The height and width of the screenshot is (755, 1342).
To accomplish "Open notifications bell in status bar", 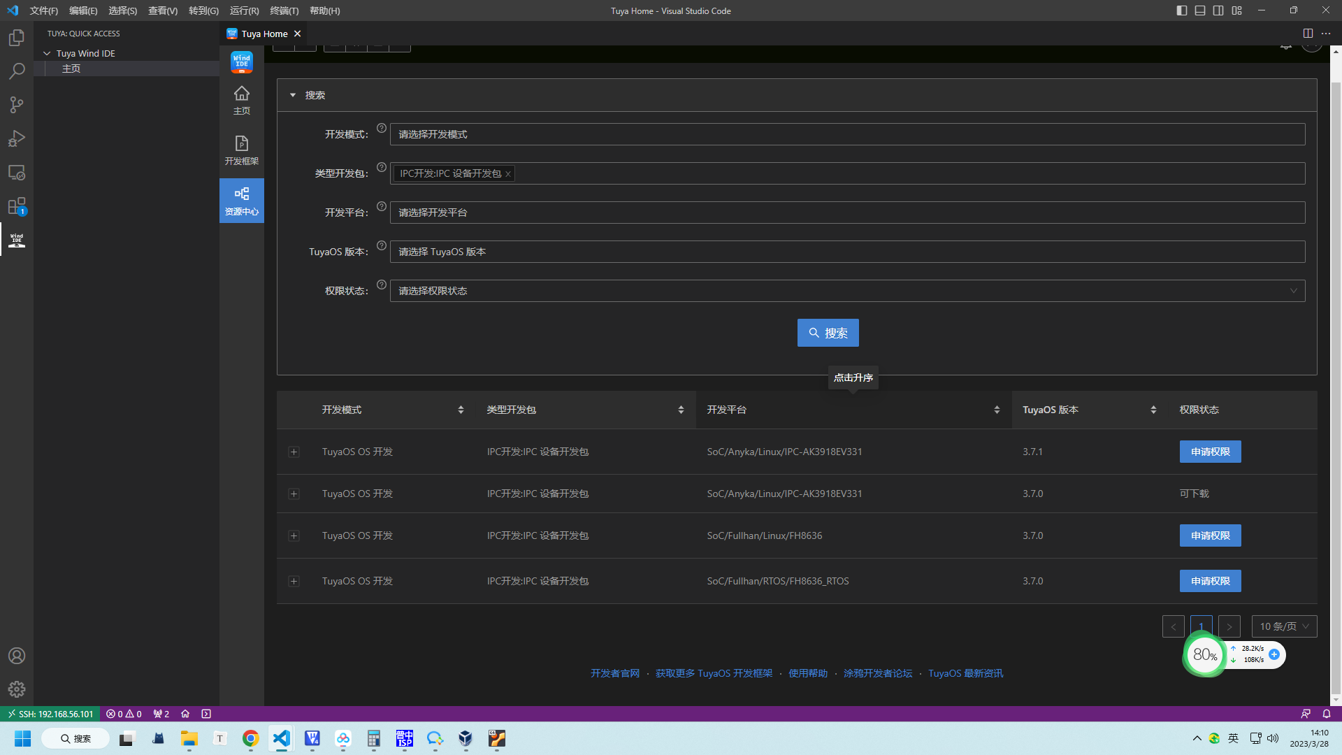I will point(1327,714).
